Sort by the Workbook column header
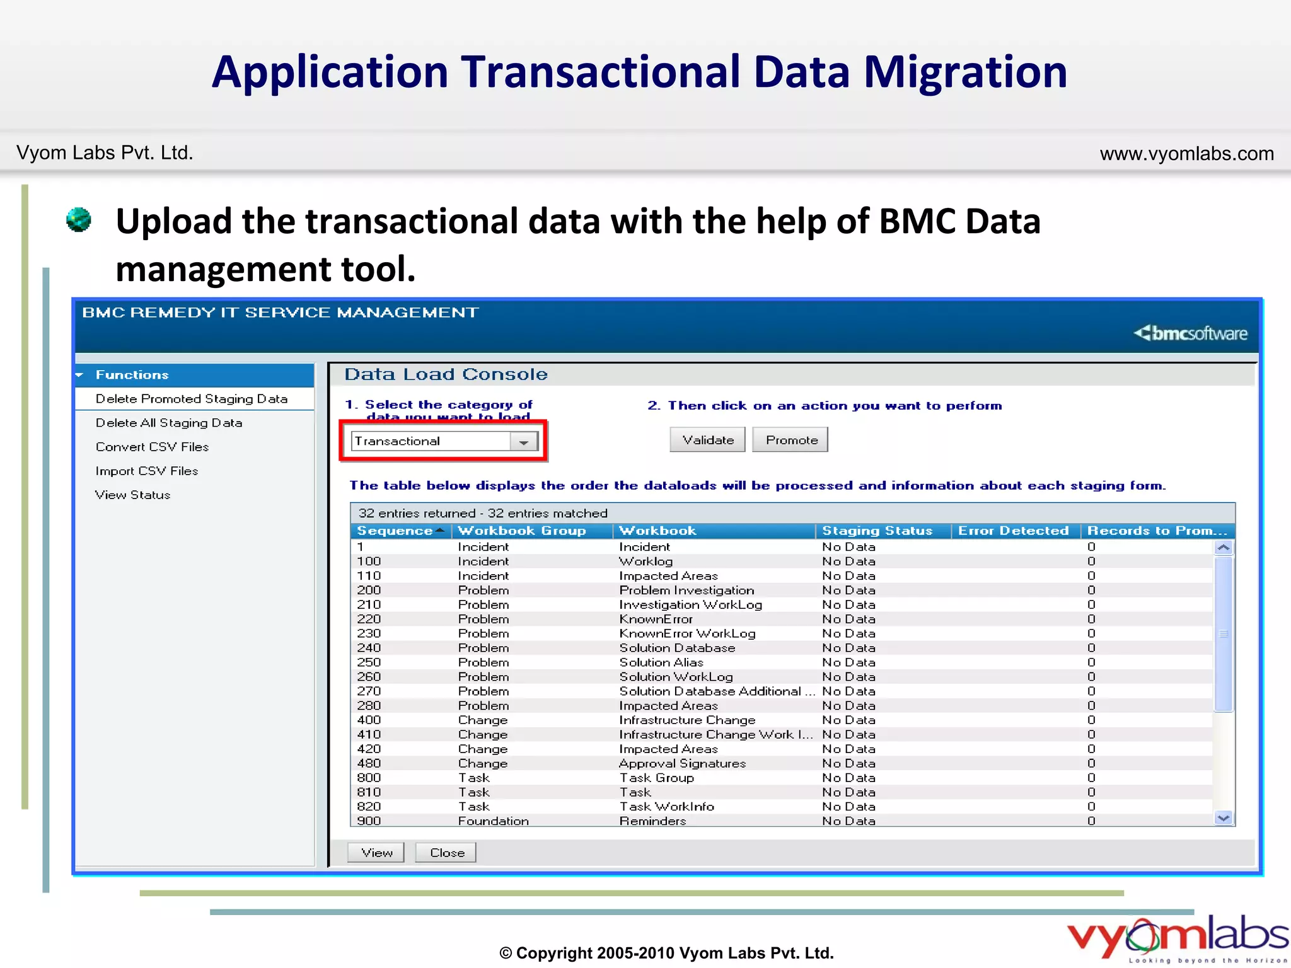 point(715,531)
